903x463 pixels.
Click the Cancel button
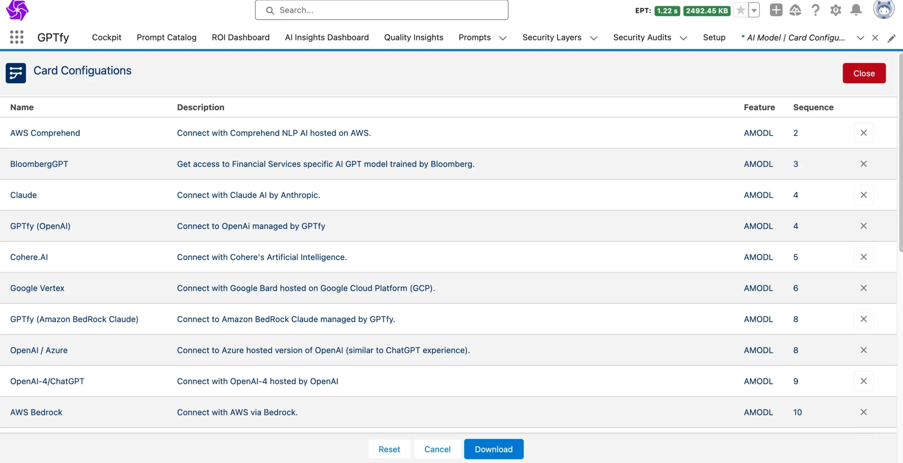click(437, 449)
